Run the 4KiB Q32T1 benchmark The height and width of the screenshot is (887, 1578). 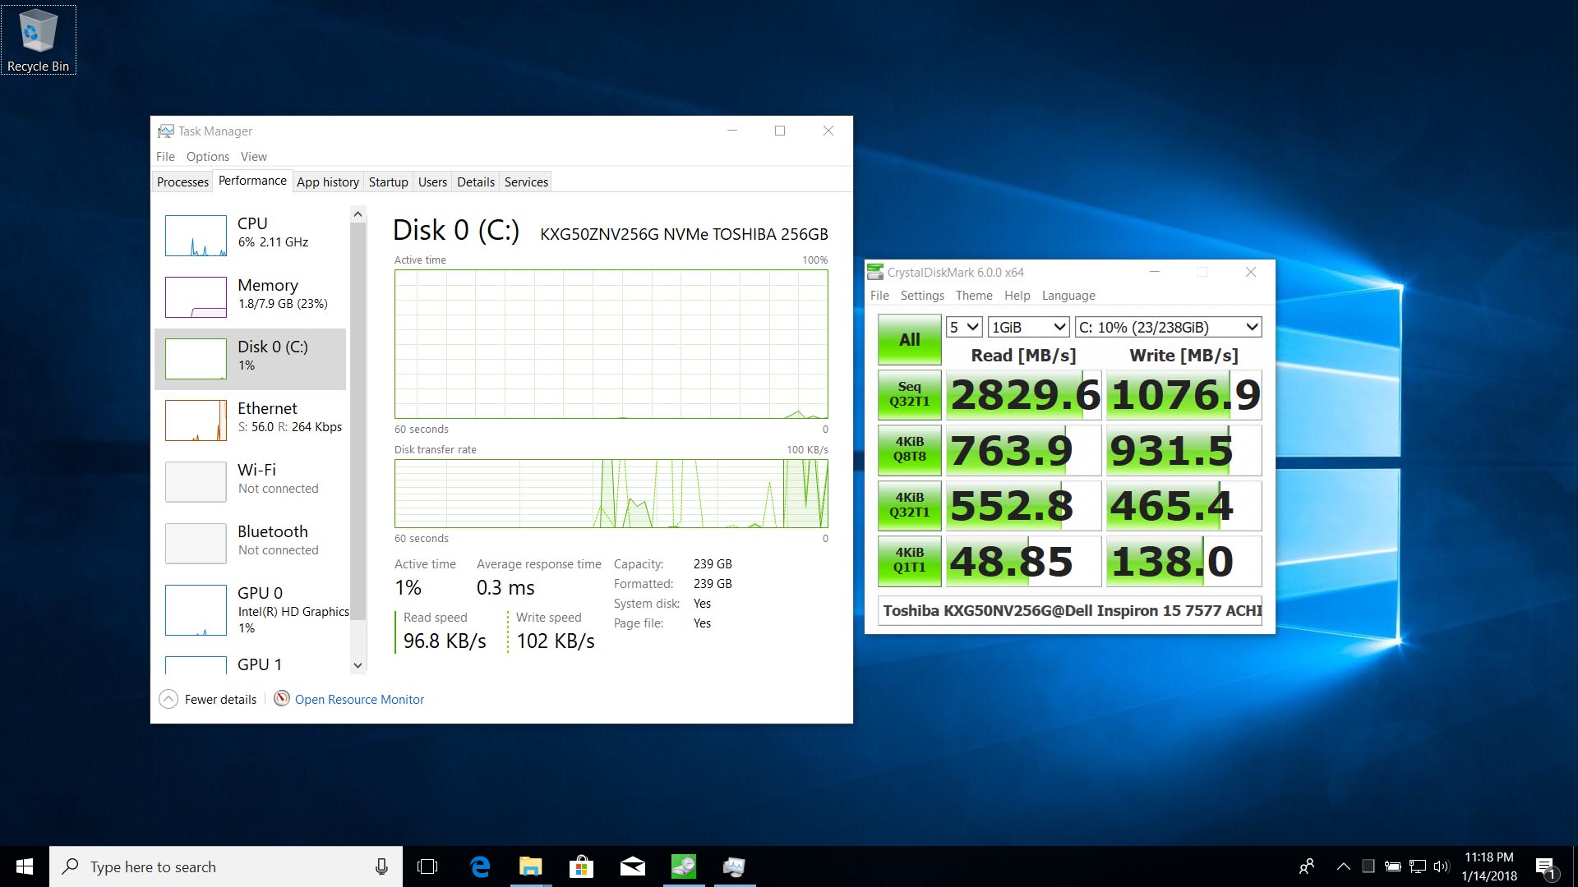point(910,505)
